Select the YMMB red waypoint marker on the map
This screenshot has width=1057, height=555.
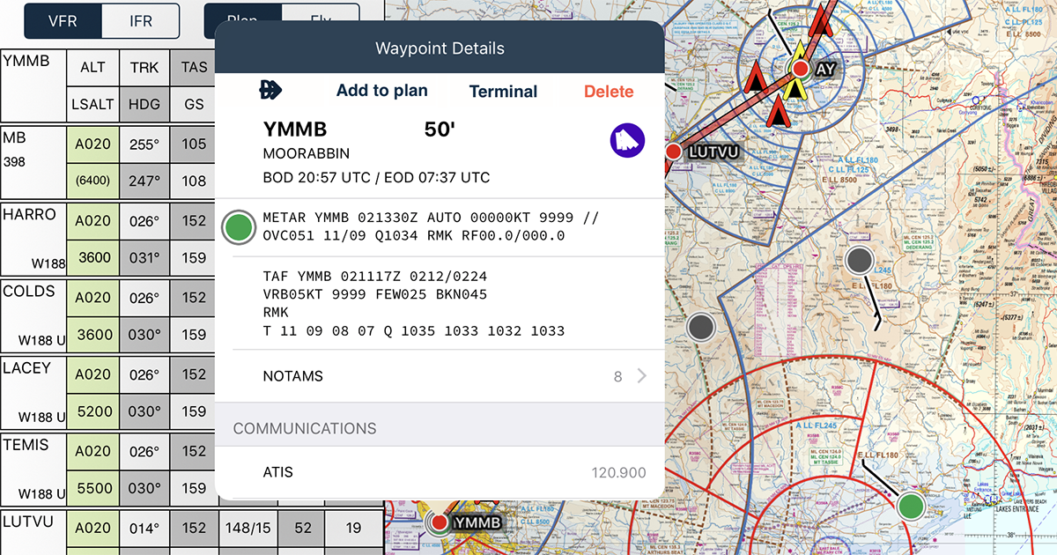coord(439,522)
